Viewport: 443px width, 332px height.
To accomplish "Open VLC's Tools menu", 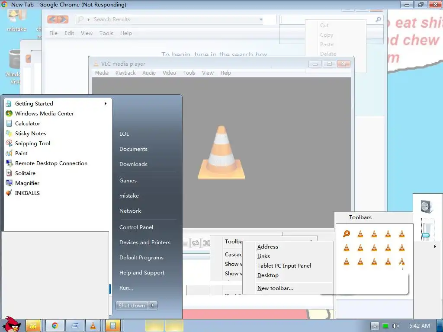I will pos(189,73).
